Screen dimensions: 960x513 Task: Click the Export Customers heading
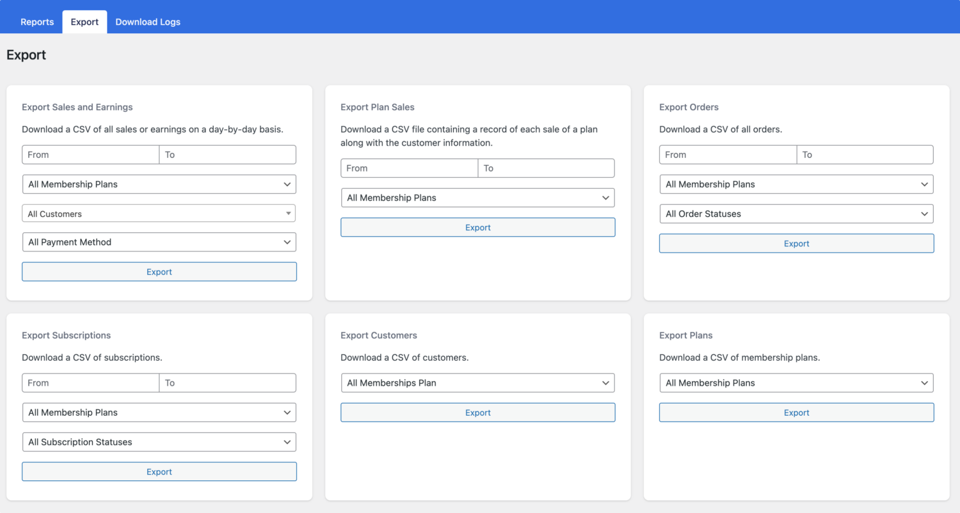point(379,336)
